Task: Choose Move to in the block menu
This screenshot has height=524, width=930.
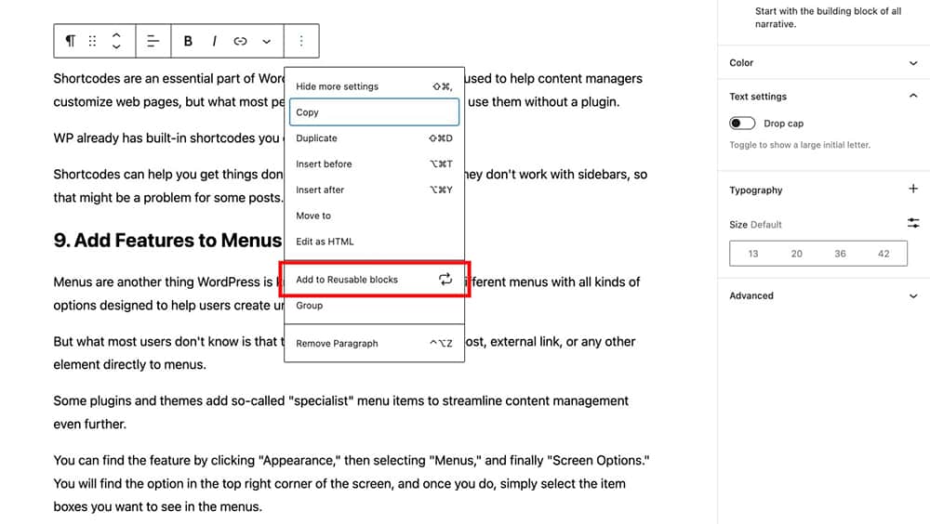Action: coord(374,216)
